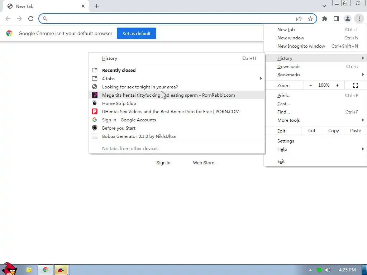The height and width of the screenshot is (275, 367).
Task: Choose Exit from the Chrome menu
Action: click(x=315, y=161)
